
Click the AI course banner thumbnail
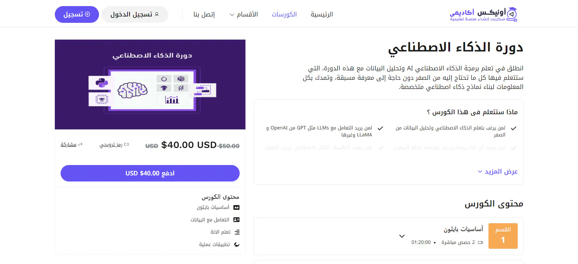150,84
